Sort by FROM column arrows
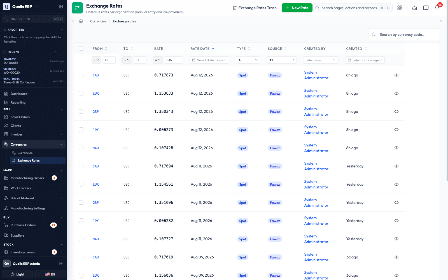This screenshot has height=280, width=448. [x=106, y=48]
